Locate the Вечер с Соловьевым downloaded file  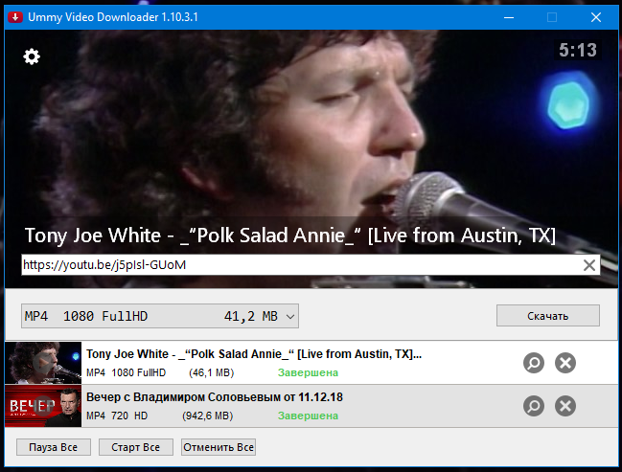click(x=534, y=406)
